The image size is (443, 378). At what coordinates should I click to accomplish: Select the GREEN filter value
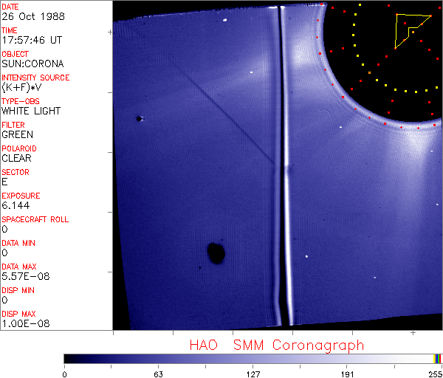pos(18,135)
